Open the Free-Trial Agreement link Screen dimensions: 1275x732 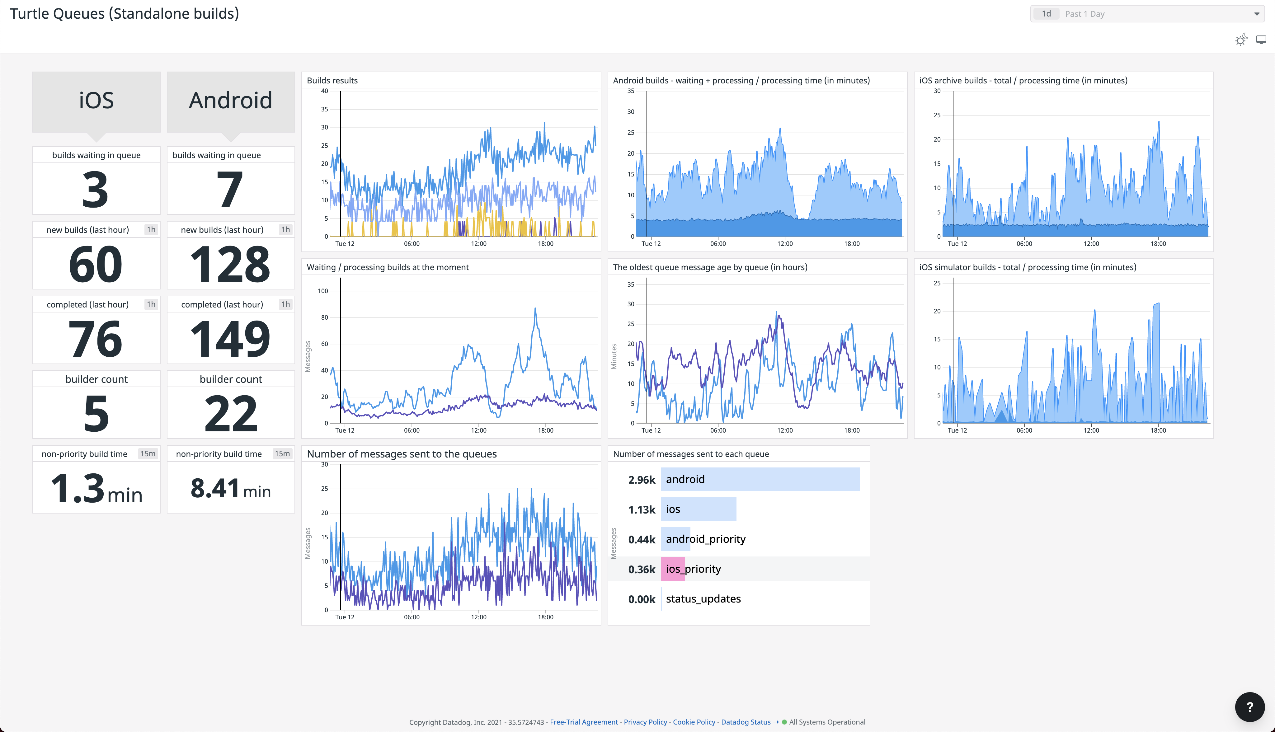coord(584,722)
